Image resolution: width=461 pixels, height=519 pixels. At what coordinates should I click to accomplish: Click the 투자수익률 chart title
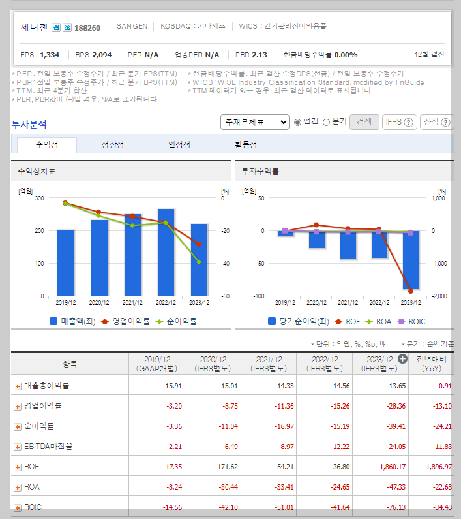pos(260,172)
